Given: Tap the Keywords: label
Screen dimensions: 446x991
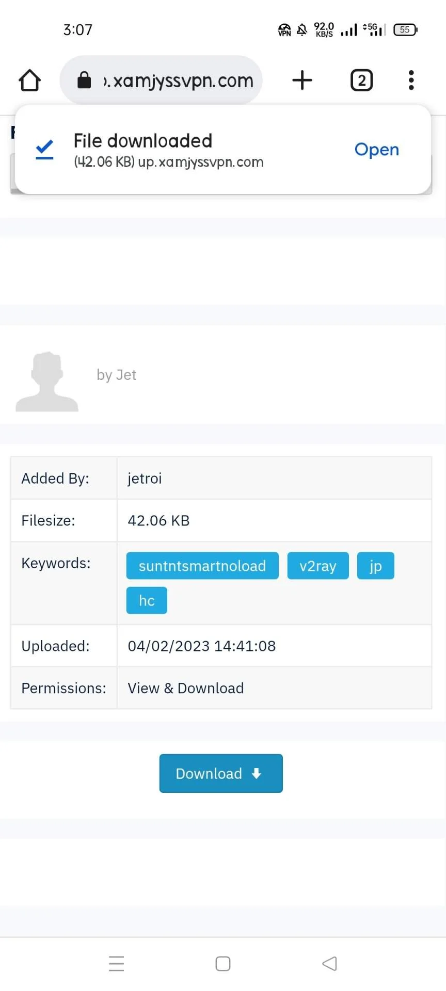Looking at the screenshot, I should [56, 563].
